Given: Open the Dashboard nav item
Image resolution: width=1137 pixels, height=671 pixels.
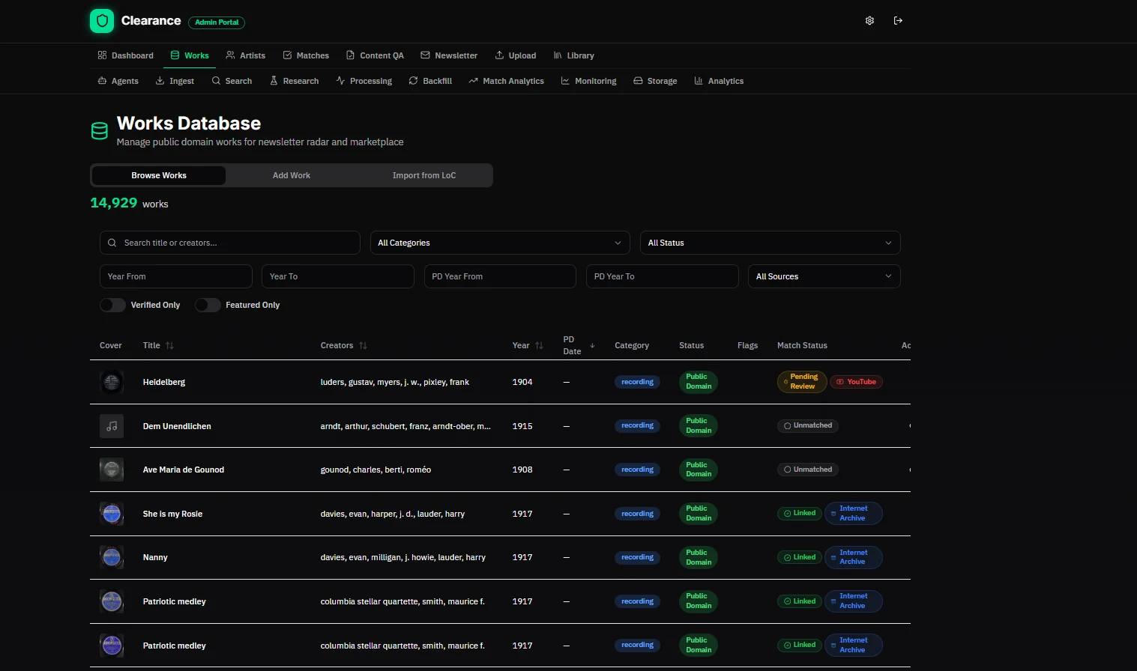Looking at the screenshot, I should tap(125, 55).
